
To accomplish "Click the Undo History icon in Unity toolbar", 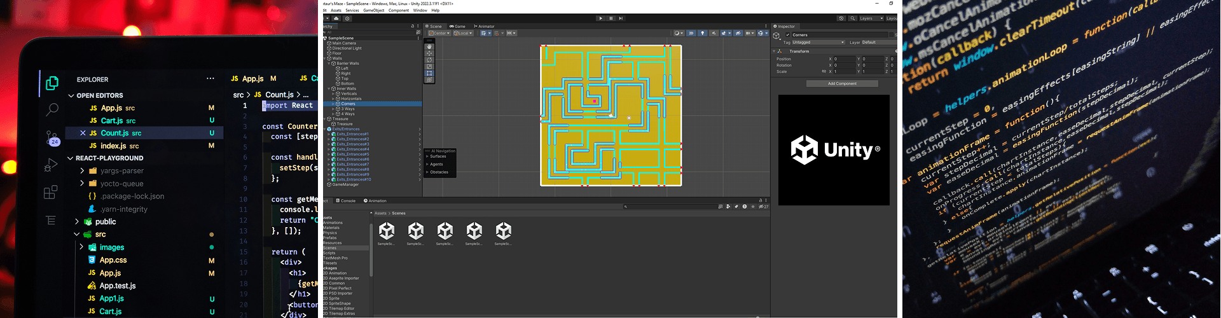I will 841,18.
